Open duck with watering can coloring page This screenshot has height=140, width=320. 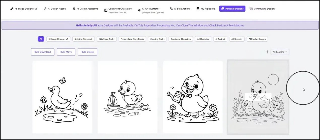point(193,97)
